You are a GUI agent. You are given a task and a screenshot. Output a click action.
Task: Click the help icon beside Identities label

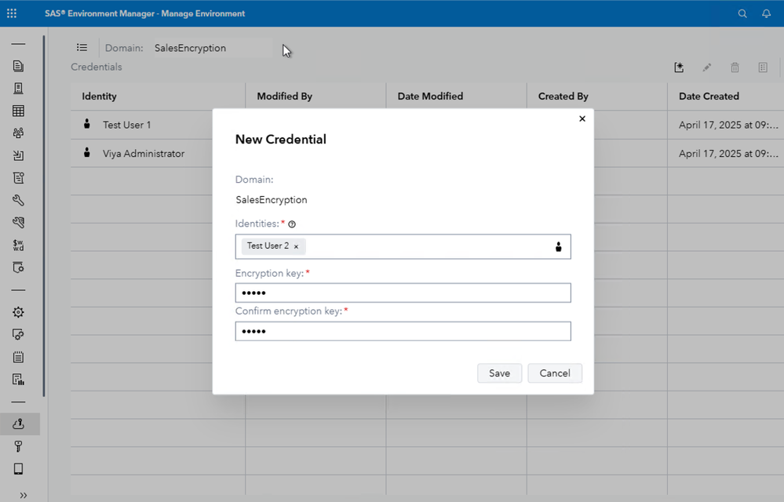[292, 224]
